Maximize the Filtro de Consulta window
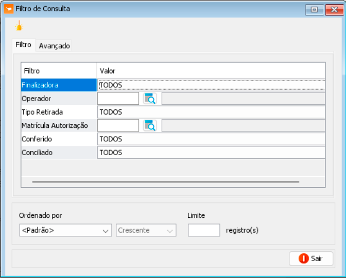 click(x=315, y=10)
